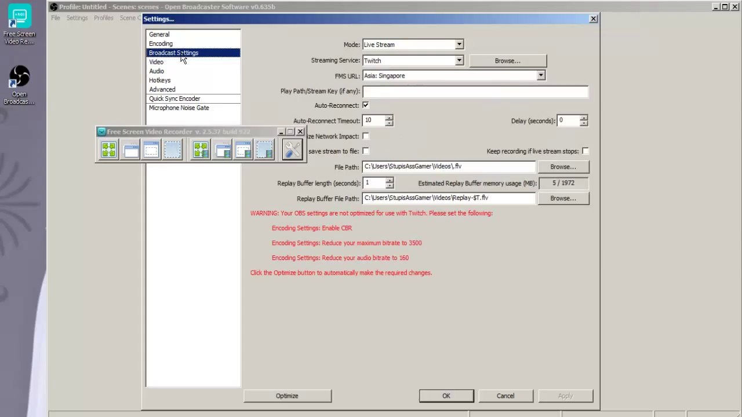Click Browse next to Streaming Service
The width and height of the screenshot is (742, 417).
(507, 61)
